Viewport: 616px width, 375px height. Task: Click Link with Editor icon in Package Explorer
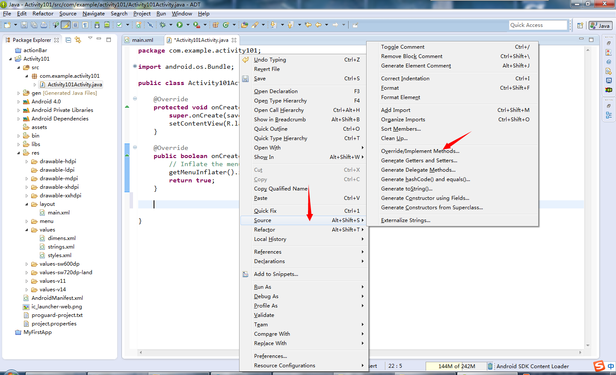point(78,40)
